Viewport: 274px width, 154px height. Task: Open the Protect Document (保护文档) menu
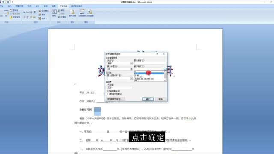[x=72, y=14]
